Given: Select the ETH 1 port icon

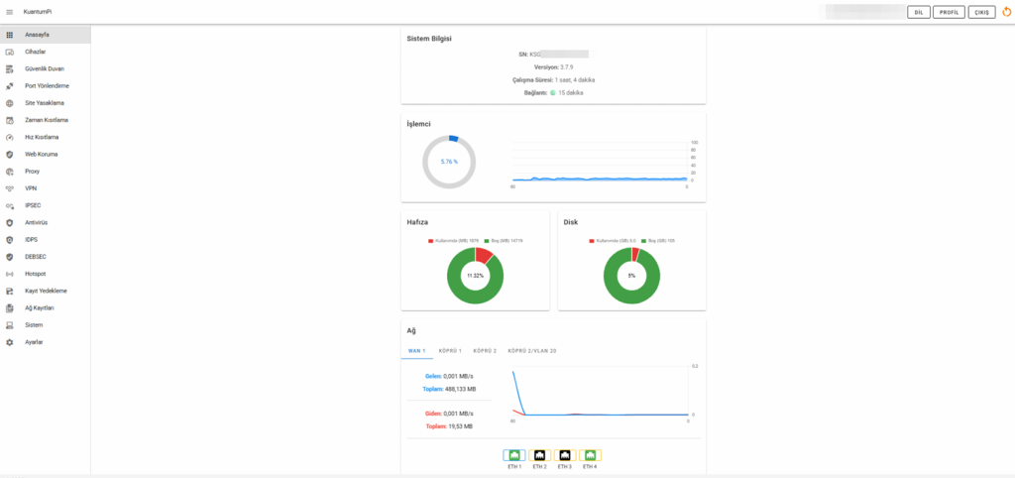Looking at the screenshot, I should coord(513,455).
